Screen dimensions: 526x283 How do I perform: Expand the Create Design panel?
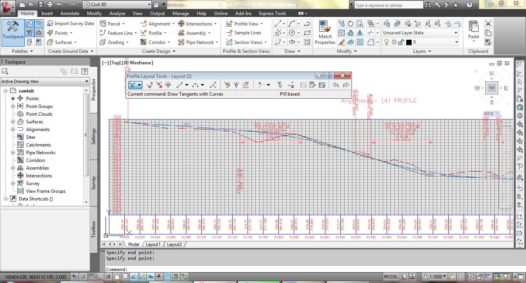(x=159, y=51)
